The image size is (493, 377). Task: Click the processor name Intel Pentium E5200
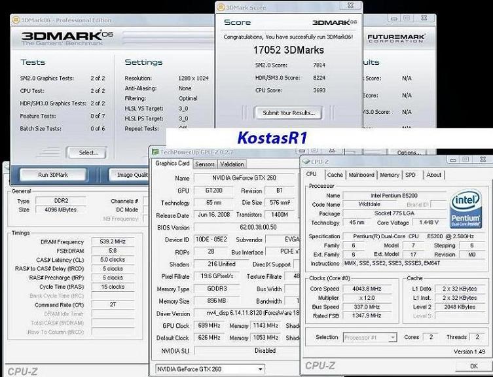[394, 195]
